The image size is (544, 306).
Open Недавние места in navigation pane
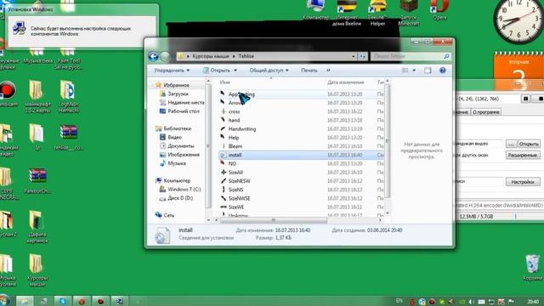coord(185,102)
